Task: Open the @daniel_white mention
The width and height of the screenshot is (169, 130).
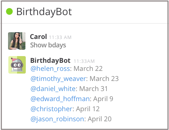Action: coord(53,89)
